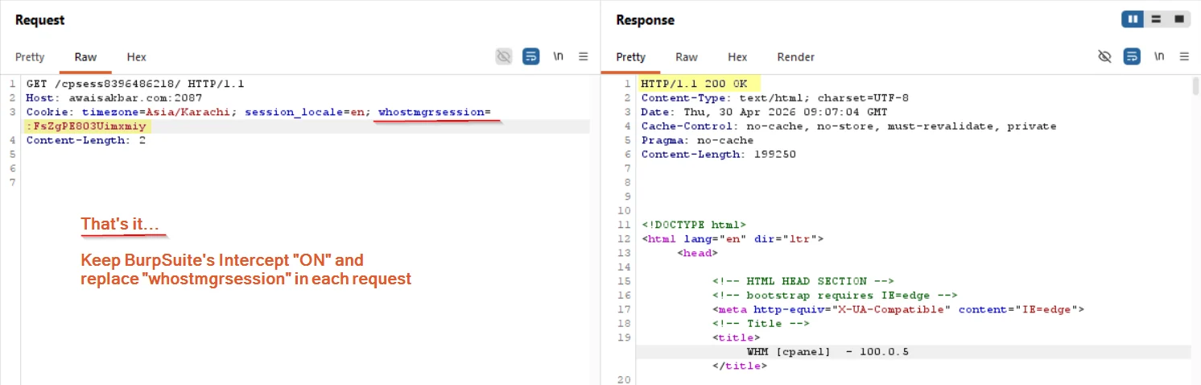Viewport: 1201px width, 385px height.
Task: Click the html lang="en" tag line
Action: pos(732,238)
